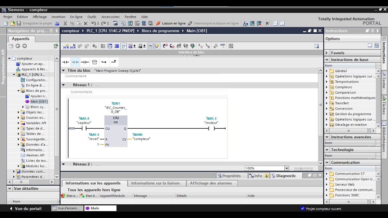The width and height of the screenshot is (388, 218).
Task: Expand the Compteurs instruction folder
Action: tap(327, 87)
